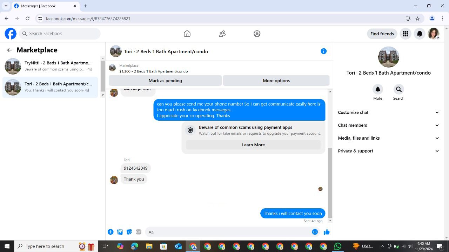Open more actions plus icon in composer
449x252 pixels.
110,232
